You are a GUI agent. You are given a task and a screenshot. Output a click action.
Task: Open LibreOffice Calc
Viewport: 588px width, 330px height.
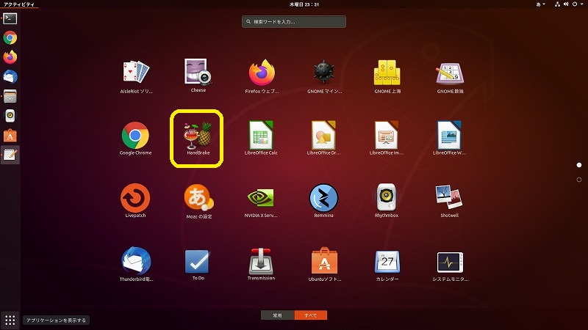261,139
